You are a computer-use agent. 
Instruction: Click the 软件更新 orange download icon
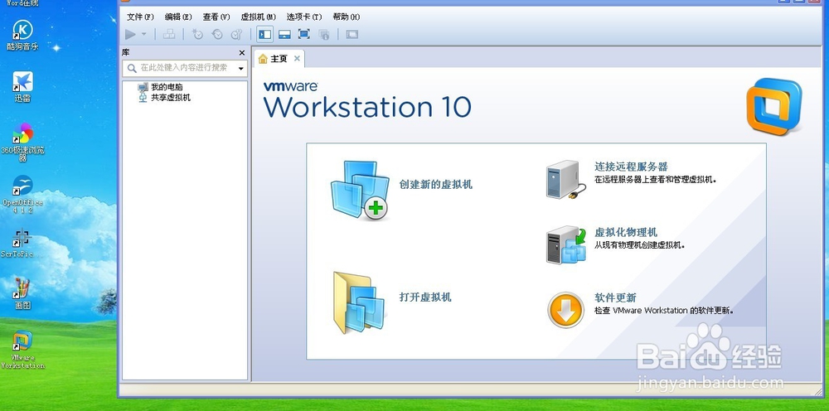[x=565, y=310]
